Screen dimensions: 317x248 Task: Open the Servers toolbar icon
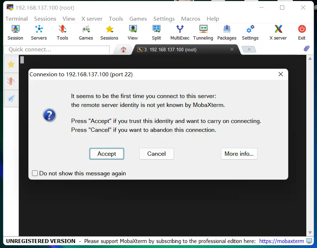click(39, 32)
